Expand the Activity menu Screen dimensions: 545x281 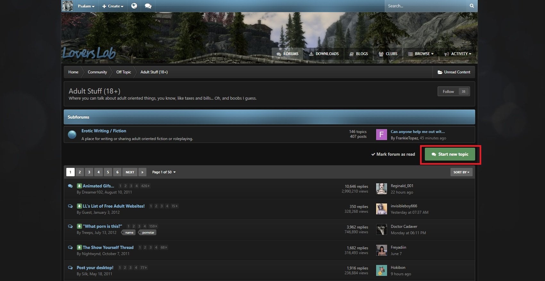tap(458, 54)
